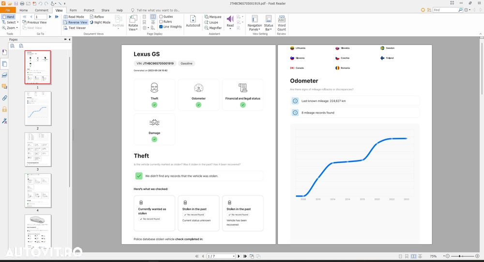This screenshot has width=484, height=262.
Task: Open Bookmarks panel in sidebar
Action: point(4,53)
